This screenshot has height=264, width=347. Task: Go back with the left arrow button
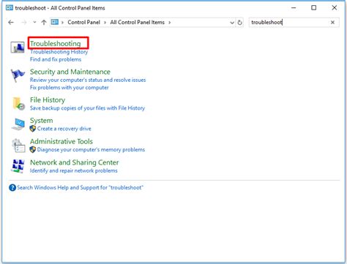click(x=11, y=23)
